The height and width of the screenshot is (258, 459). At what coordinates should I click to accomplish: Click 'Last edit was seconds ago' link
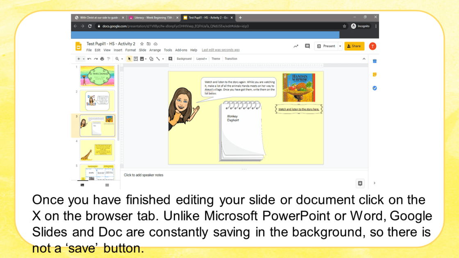[220, 50]
